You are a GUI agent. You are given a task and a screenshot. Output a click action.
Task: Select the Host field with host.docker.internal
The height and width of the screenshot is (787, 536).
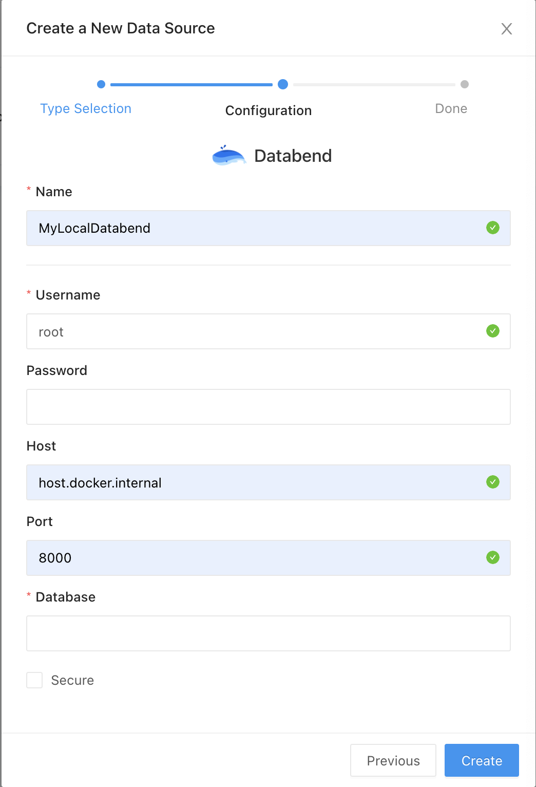257,482
